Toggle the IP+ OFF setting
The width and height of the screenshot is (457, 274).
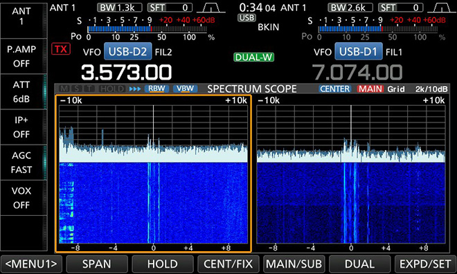coord(22,127)
